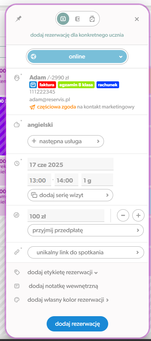Expand dodaj serię wizyt option
Image resolution: width=151 pixels, height=341 pixels.
click(70, 195)
